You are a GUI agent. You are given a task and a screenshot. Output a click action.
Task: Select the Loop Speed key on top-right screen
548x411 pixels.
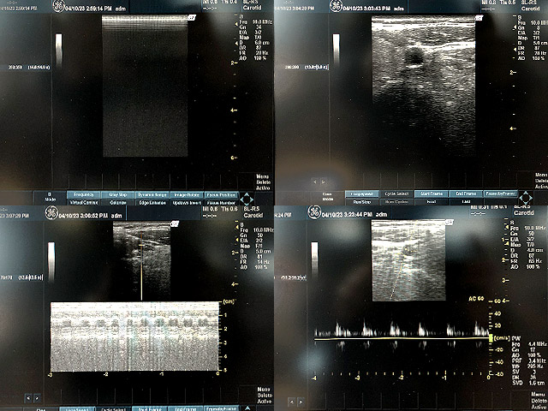point(362,194)
